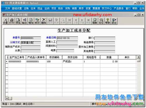
Task: Exit the form via the 退出 icon
Action: (114, 21)
